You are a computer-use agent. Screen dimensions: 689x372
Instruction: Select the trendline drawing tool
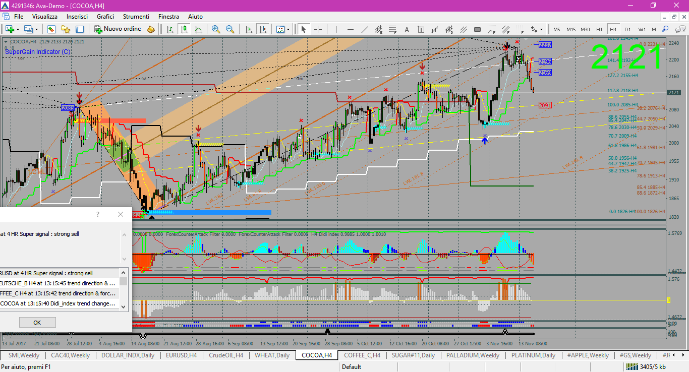tap(364, 29)
